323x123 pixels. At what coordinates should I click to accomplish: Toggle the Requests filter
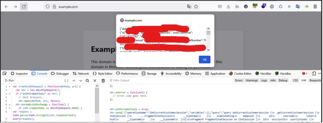(315, 80)
